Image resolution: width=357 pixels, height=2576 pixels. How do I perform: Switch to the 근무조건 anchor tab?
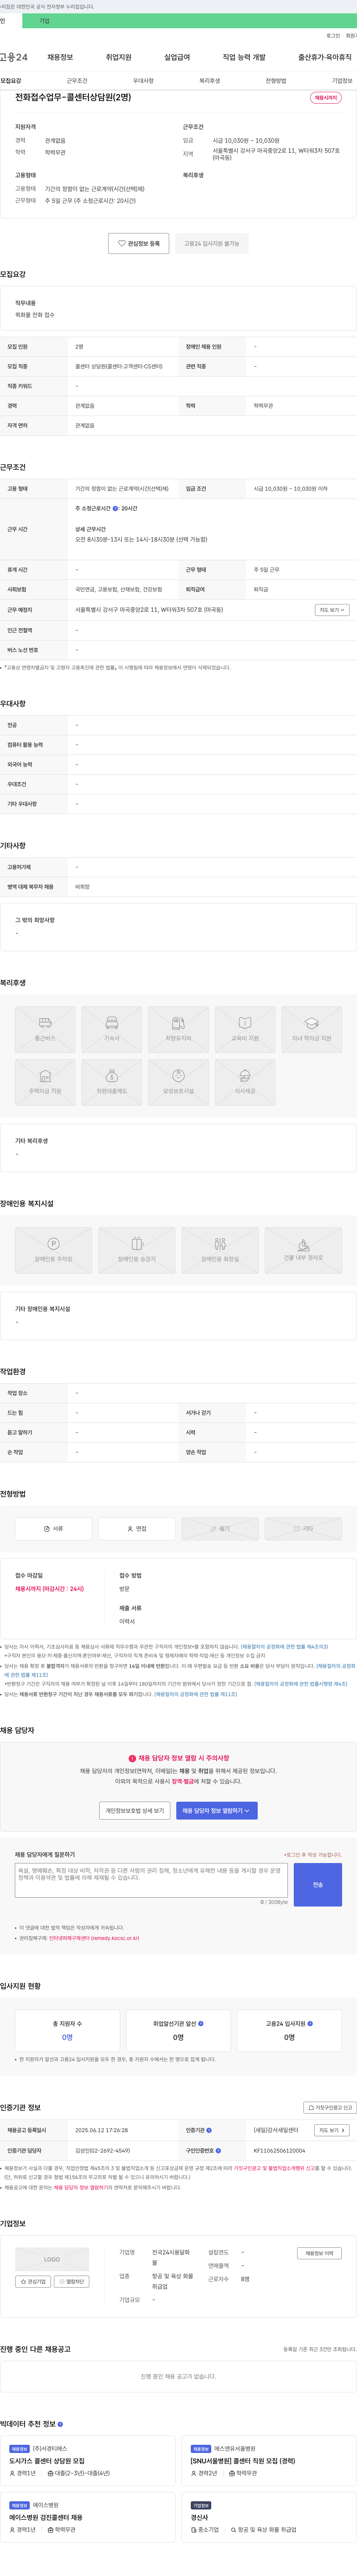pyautogui.click(x=77, y=81)
